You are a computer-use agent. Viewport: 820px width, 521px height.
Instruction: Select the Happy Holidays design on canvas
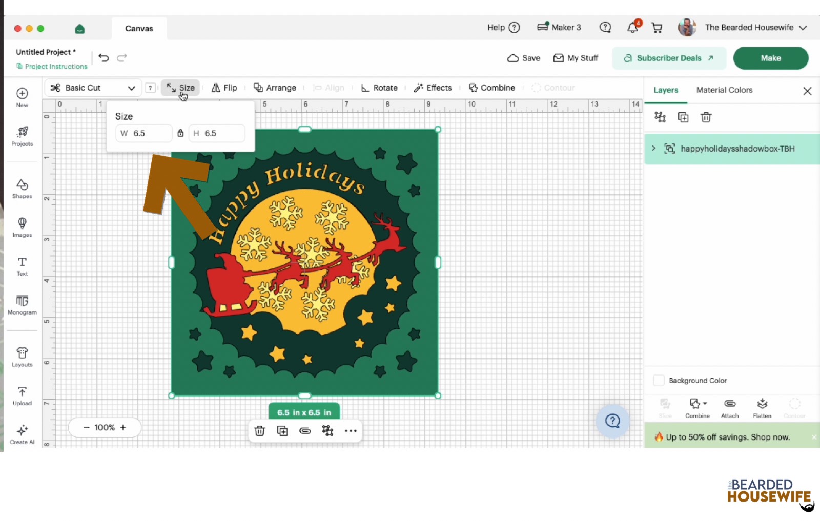pyautogui.click(x=304, y=262)
